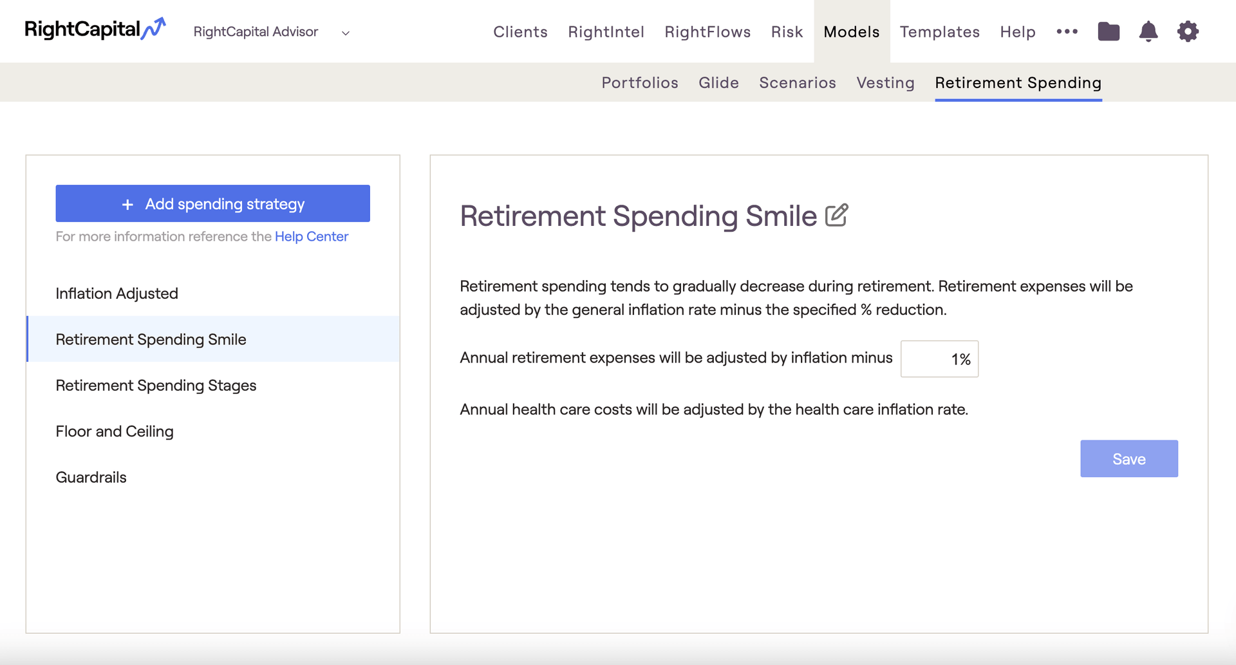Switch to Portfolios tab
Screen dimensions: 1236x665
[640, 82]
